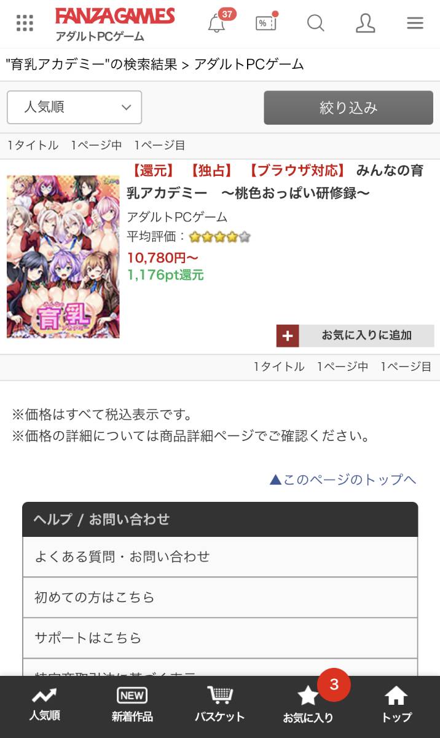
Task: Open the grid apps menu icon
Action: 25,23
